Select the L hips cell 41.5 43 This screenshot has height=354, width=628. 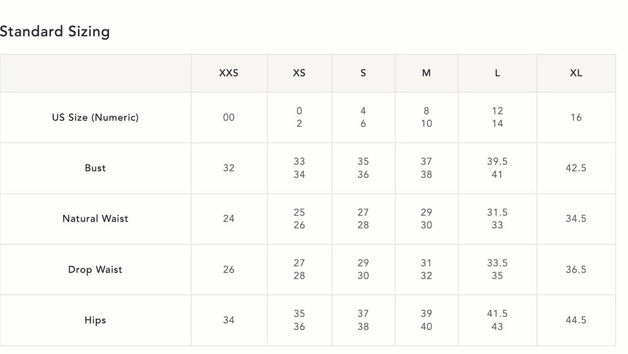(497, 320)
